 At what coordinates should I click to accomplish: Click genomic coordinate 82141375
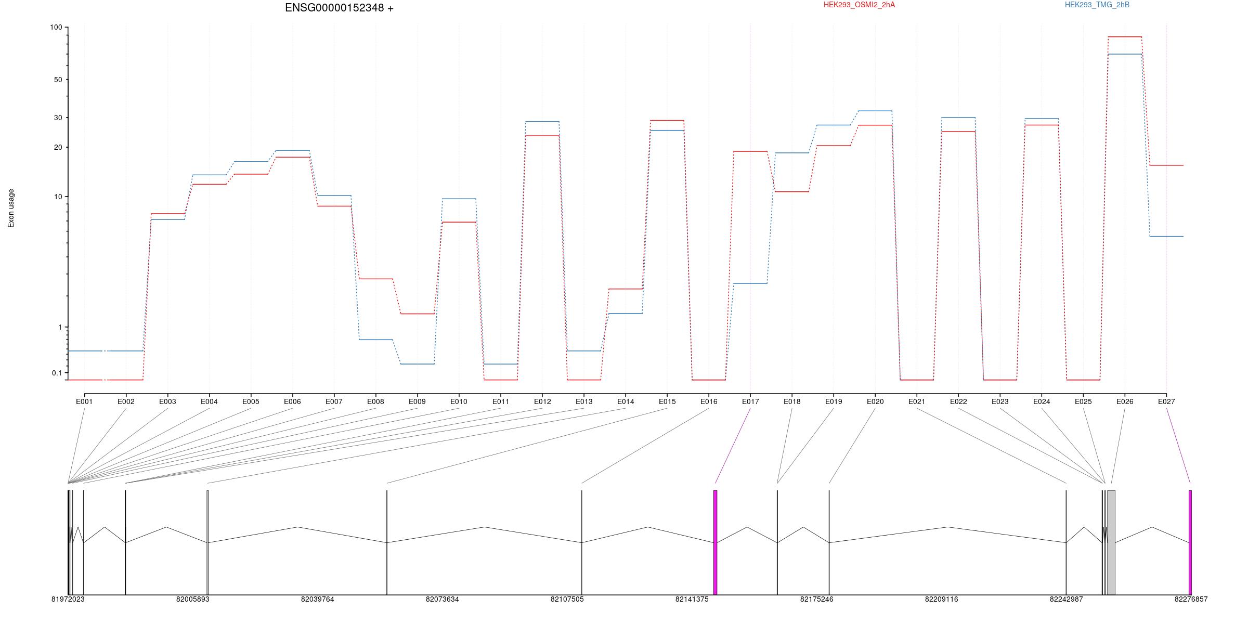tap(692, 599)
